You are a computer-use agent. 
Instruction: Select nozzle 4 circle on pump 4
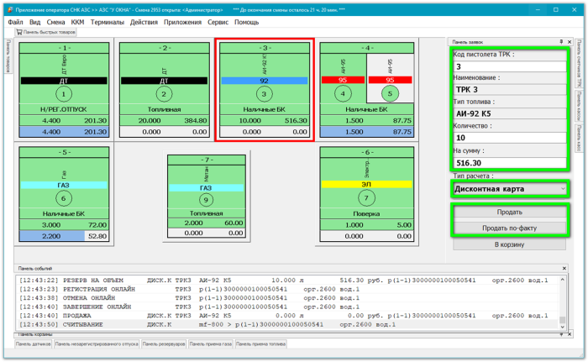343,94
